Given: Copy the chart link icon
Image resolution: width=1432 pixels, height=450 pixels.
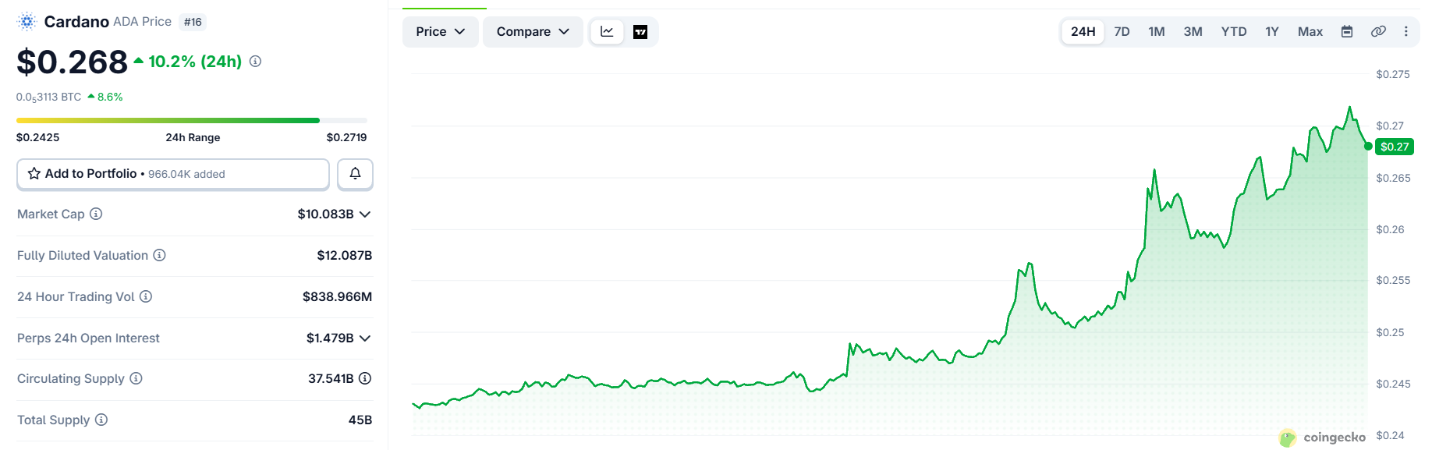Looking at the screenshot, I should [1378, 32].
